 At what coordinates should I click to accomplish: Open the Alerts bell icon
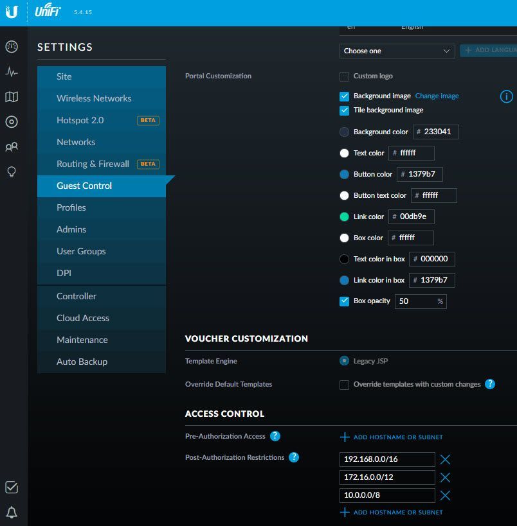(12, 512)
